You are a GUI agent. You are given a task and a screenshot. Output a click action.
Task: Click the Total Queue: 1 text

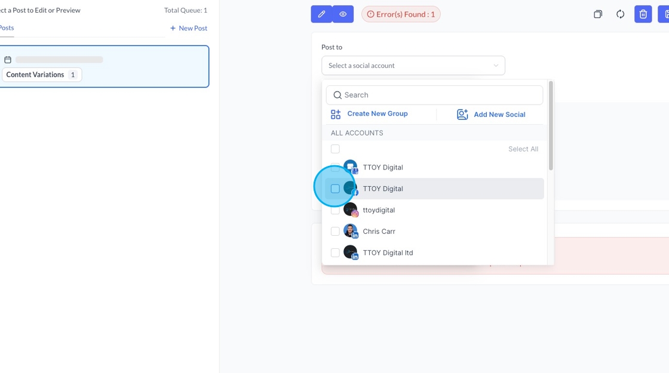(x=186, y=10)
